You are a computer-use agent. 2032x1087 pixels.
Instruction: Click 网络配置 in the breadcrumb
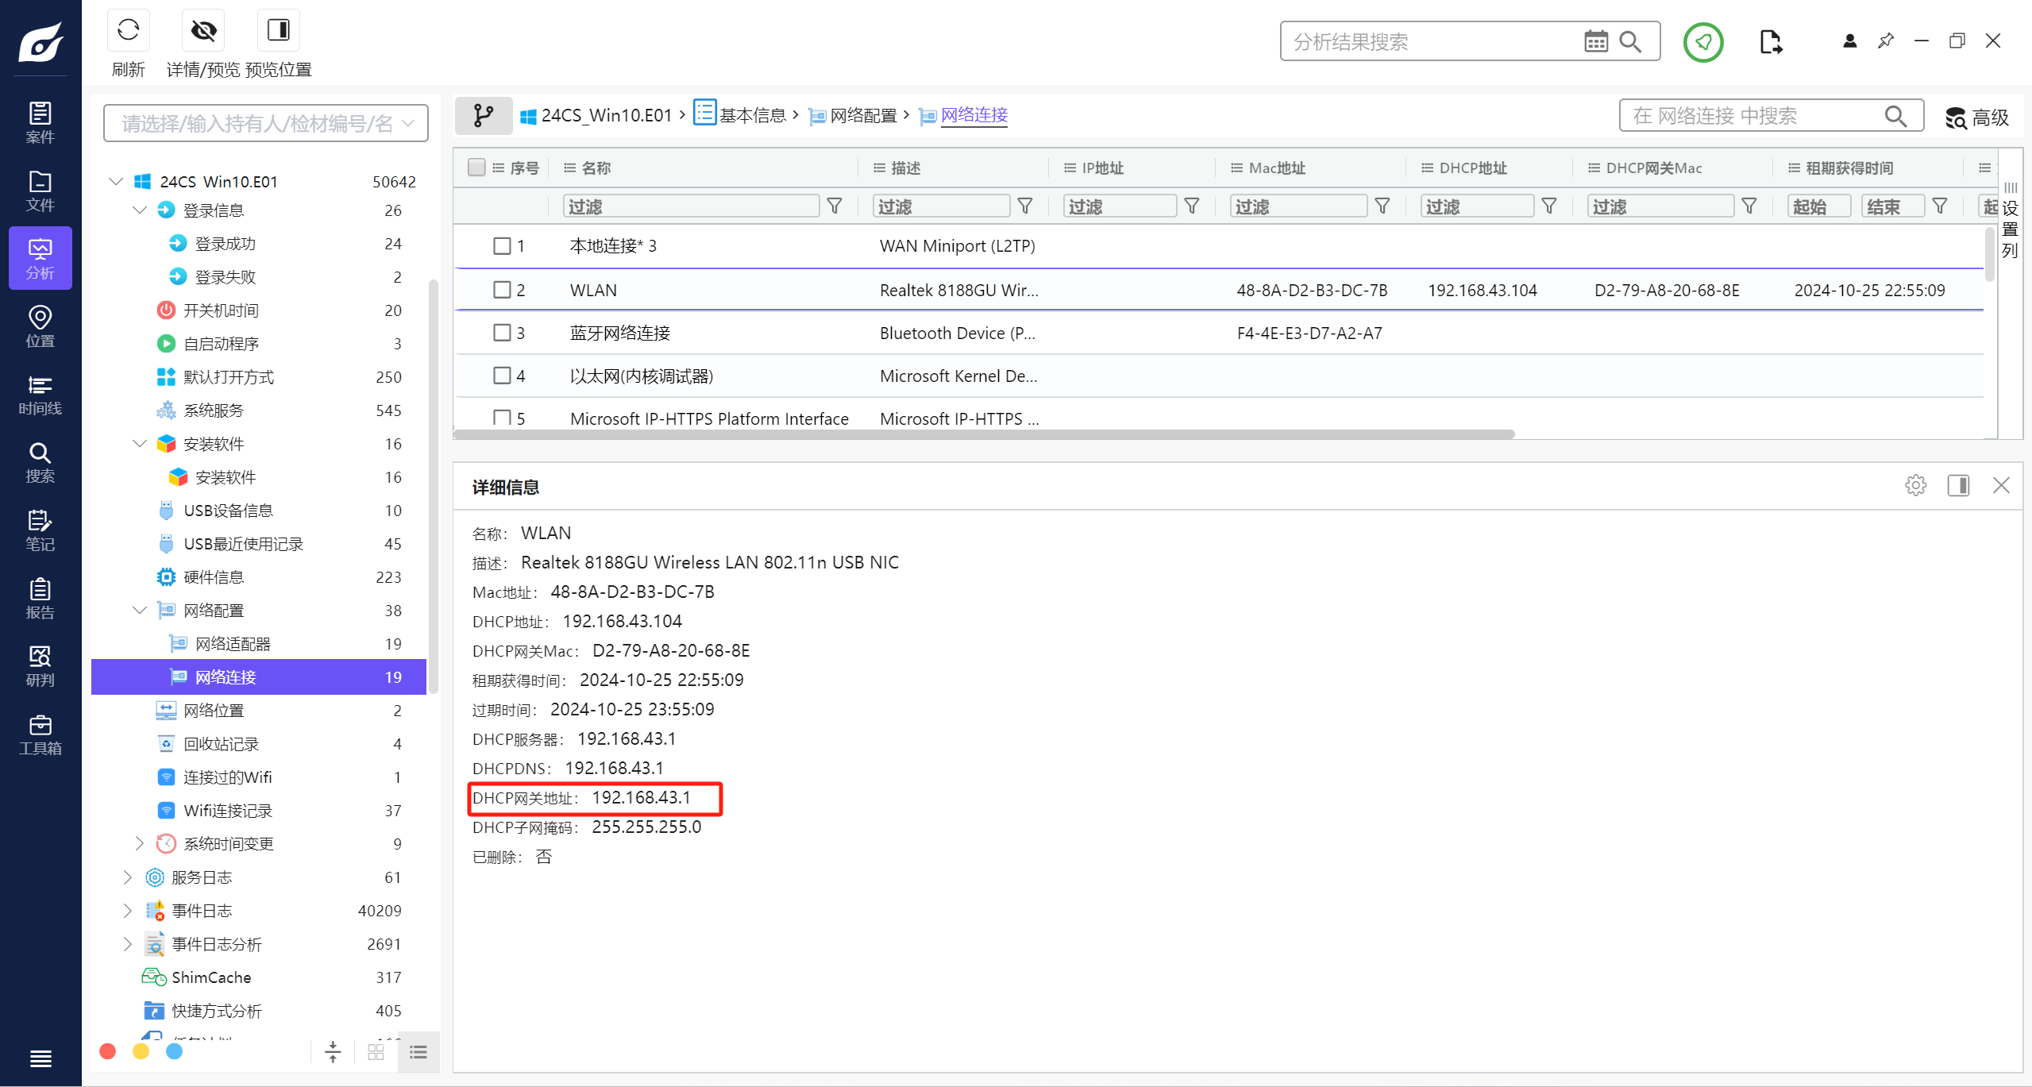(863, 116)
